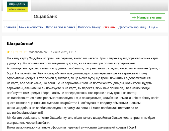
Task: Click the plus icon in 'Написать отзыв'
Action: (134, 17)
